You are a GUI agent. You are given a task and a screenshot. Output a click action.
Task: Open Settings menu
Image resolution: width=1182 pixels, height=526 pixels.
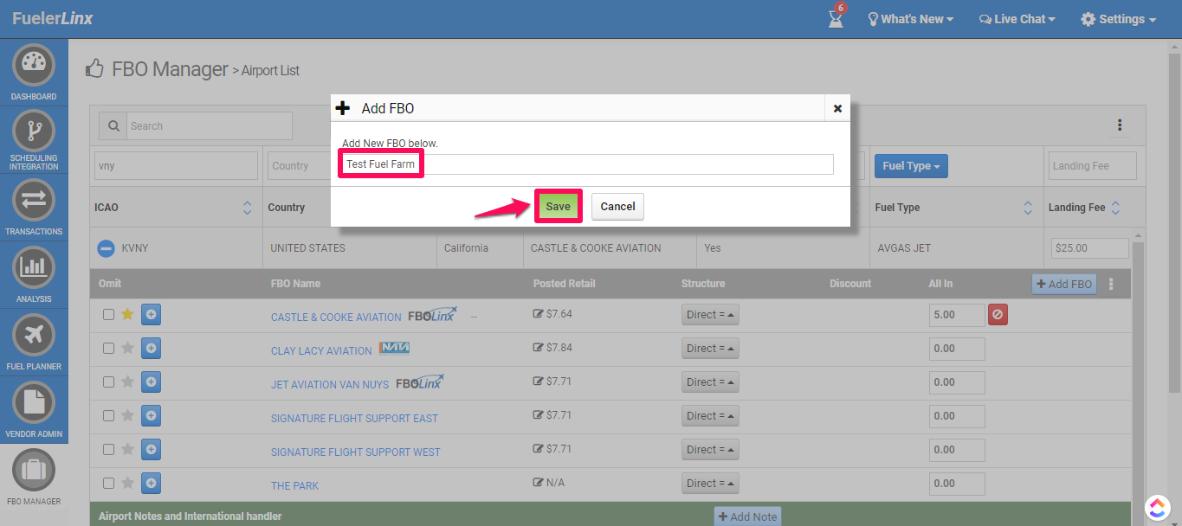coord(1119,19)
